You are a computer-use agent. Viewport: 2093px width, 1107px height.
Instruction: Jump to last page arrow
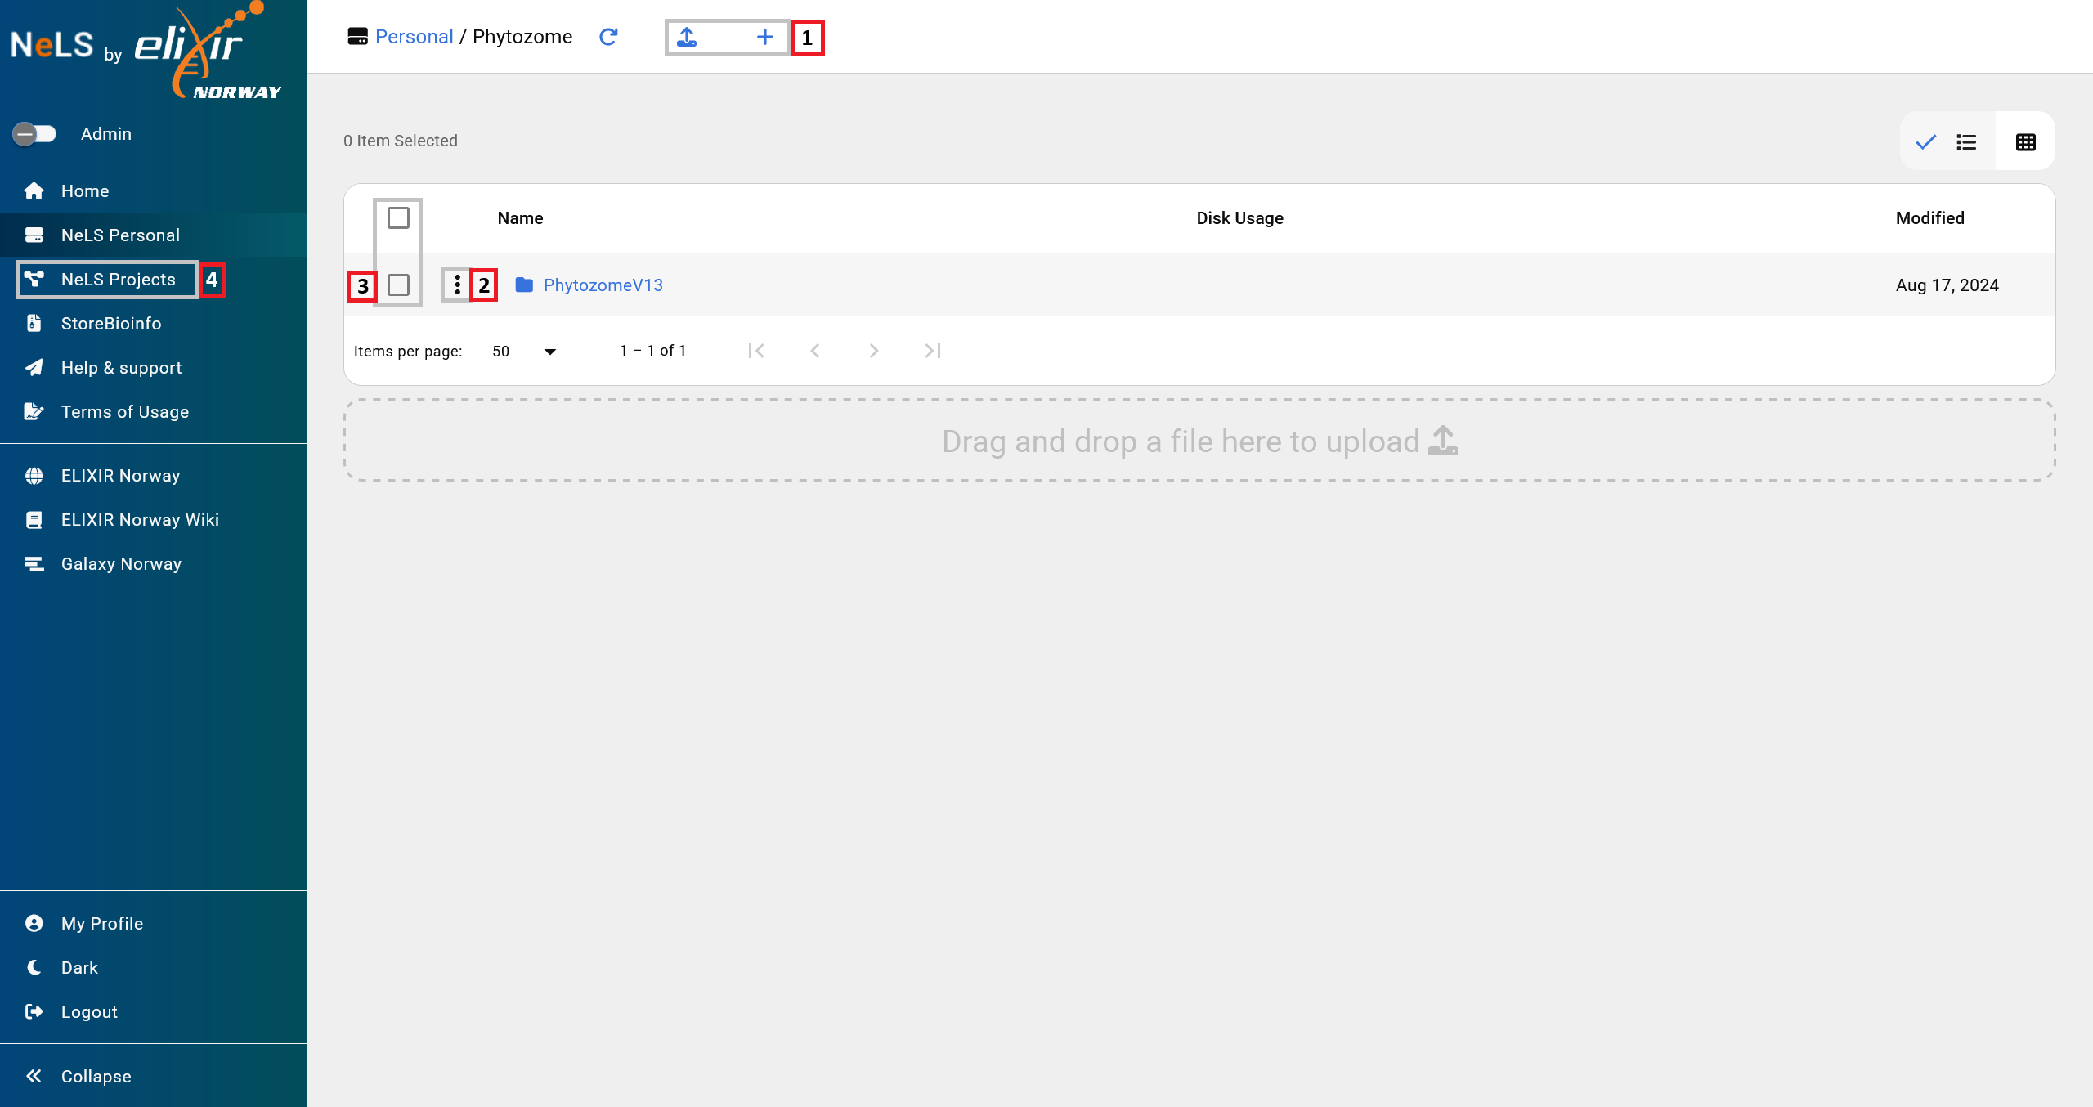click(x=932, y=351)
